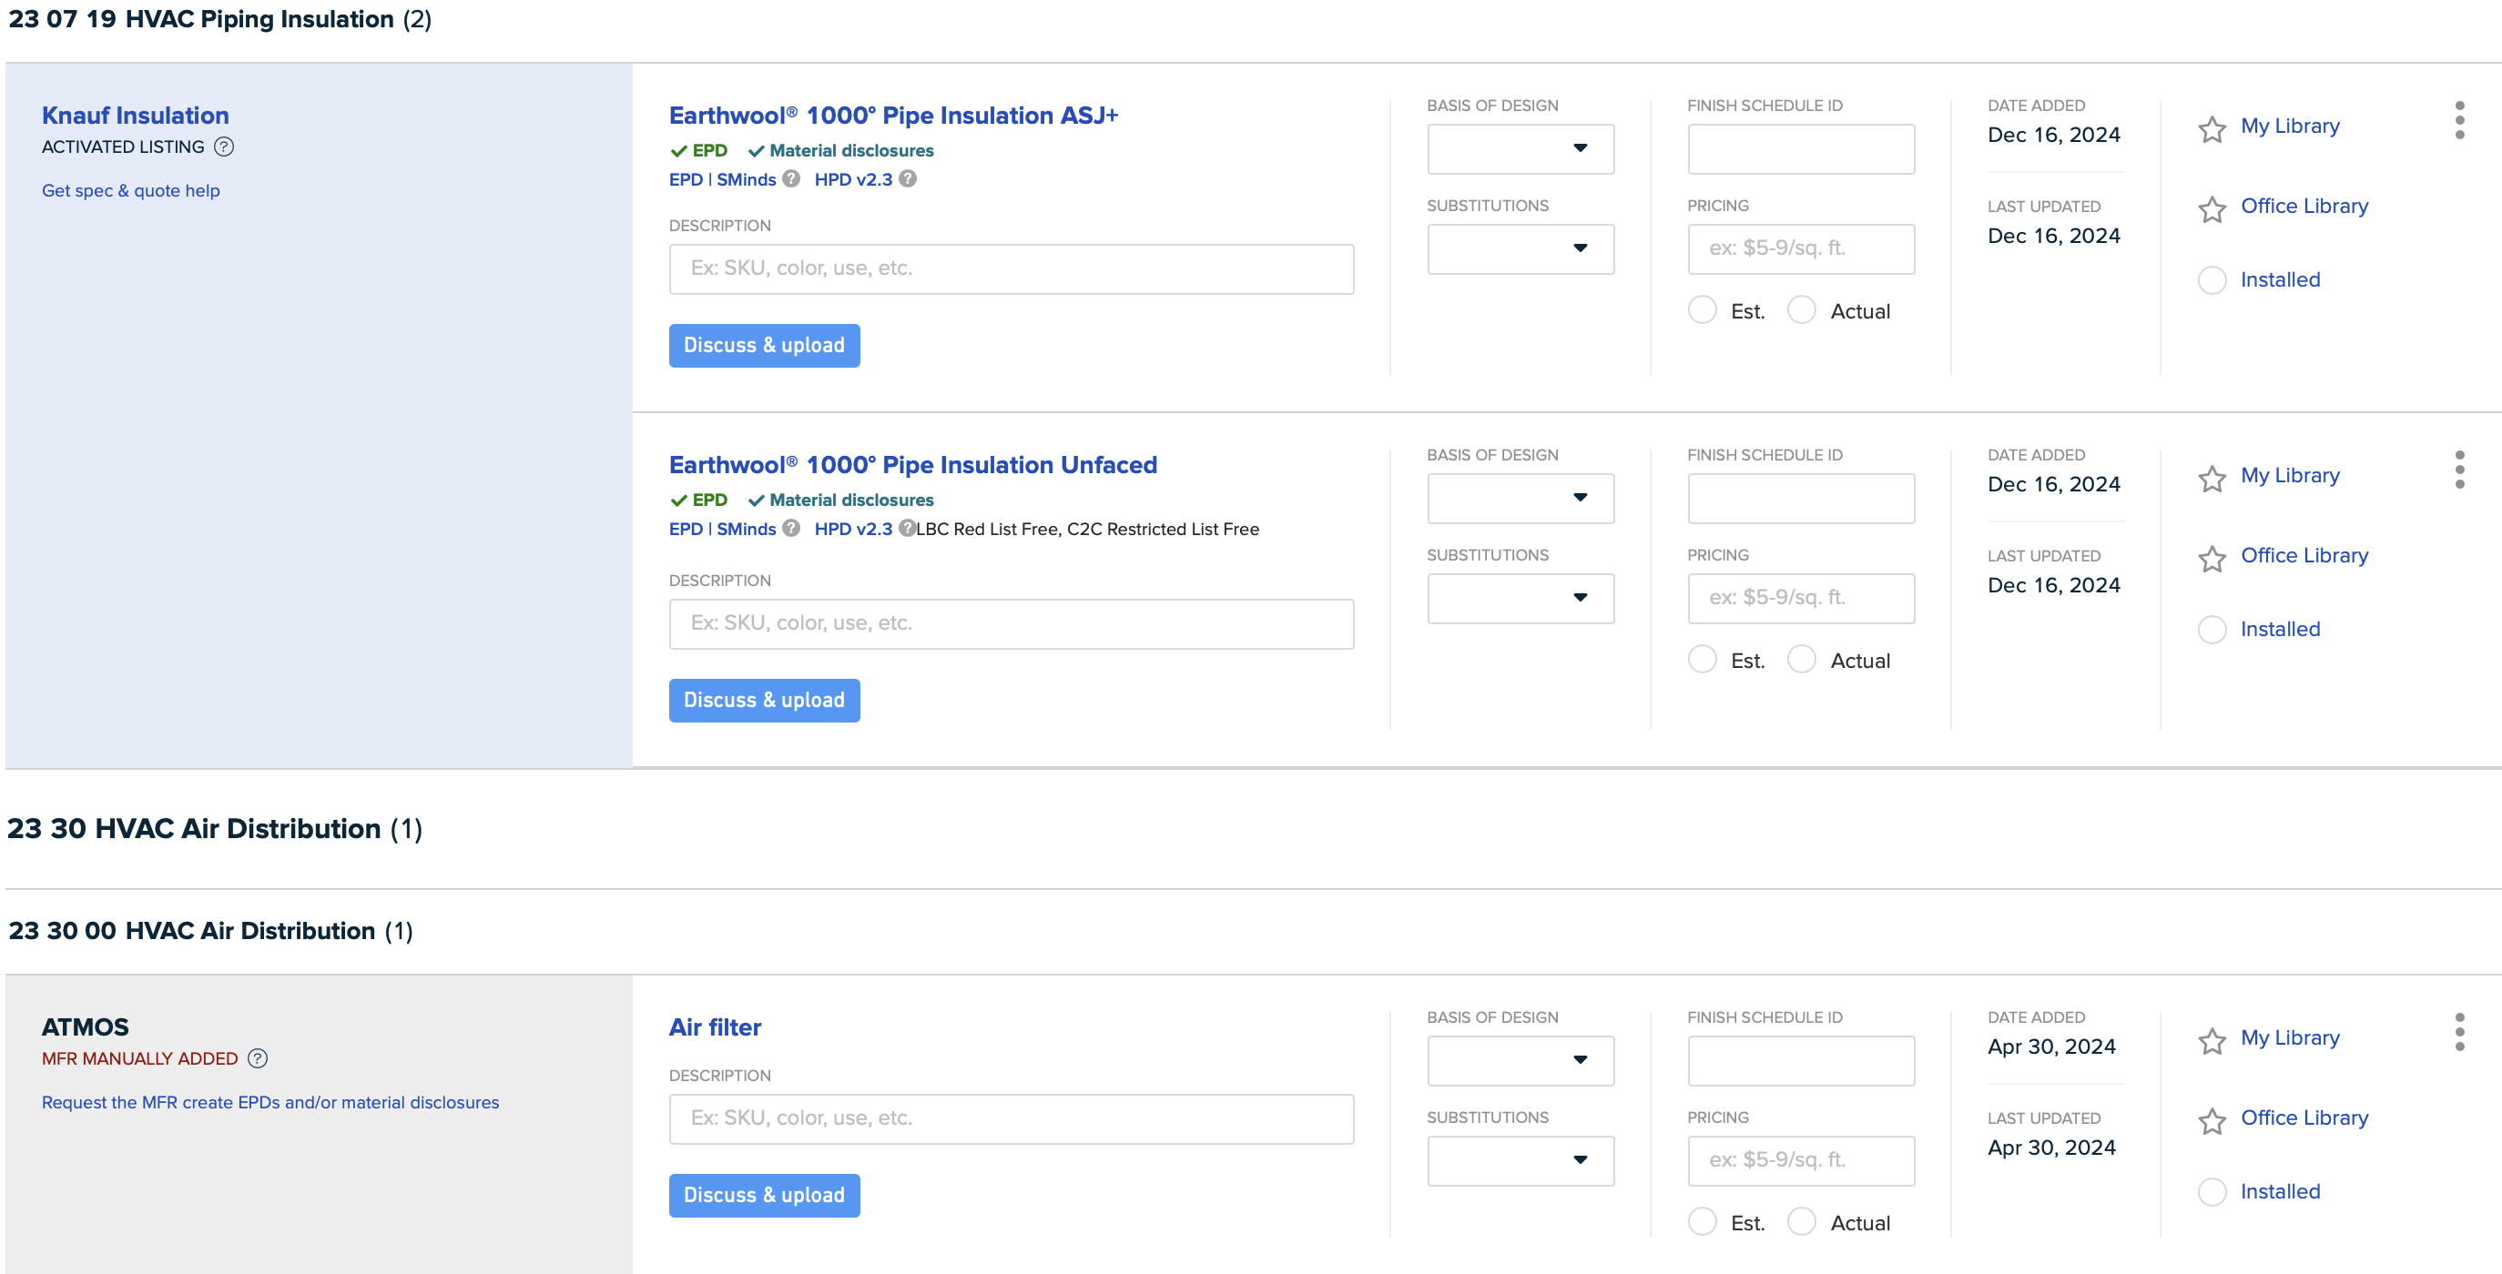This screenshot has height=1274, width=2502.
Task: Open SMinds link for Unfaced product
Action: [x=746, y=530]
